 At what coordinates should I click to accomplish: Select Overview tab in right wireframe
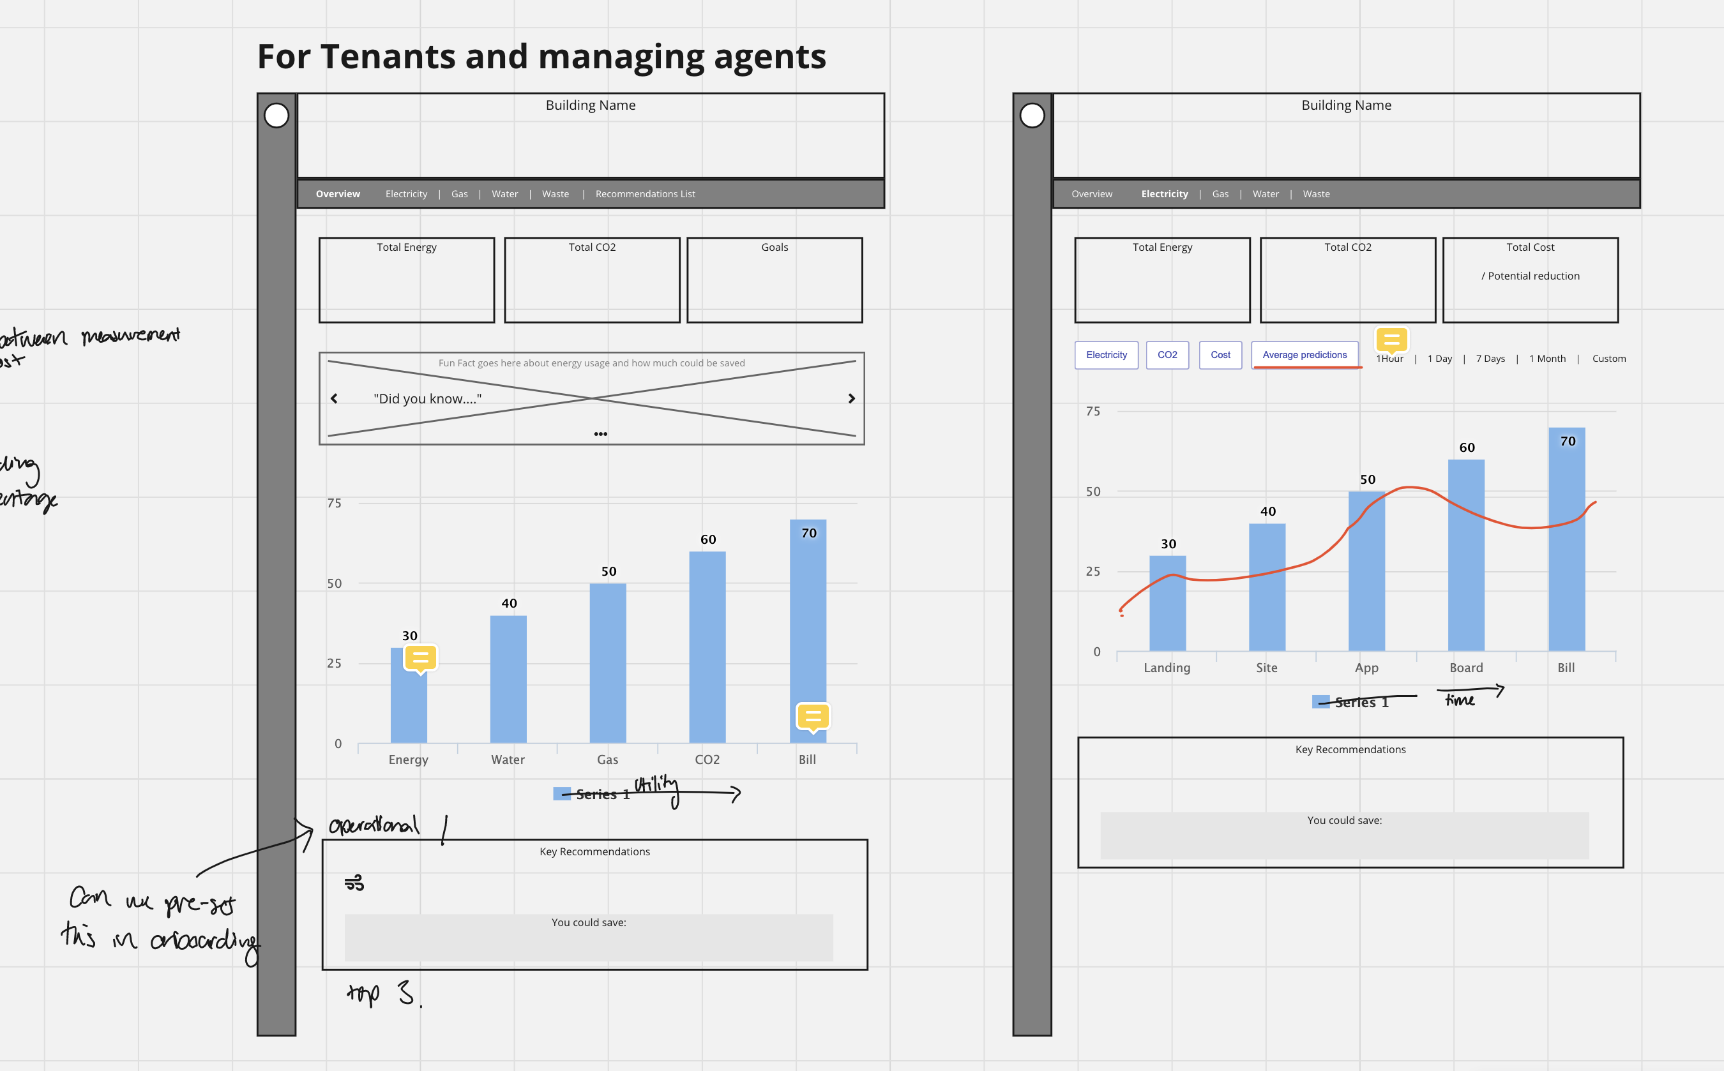tap(1092, 194)
